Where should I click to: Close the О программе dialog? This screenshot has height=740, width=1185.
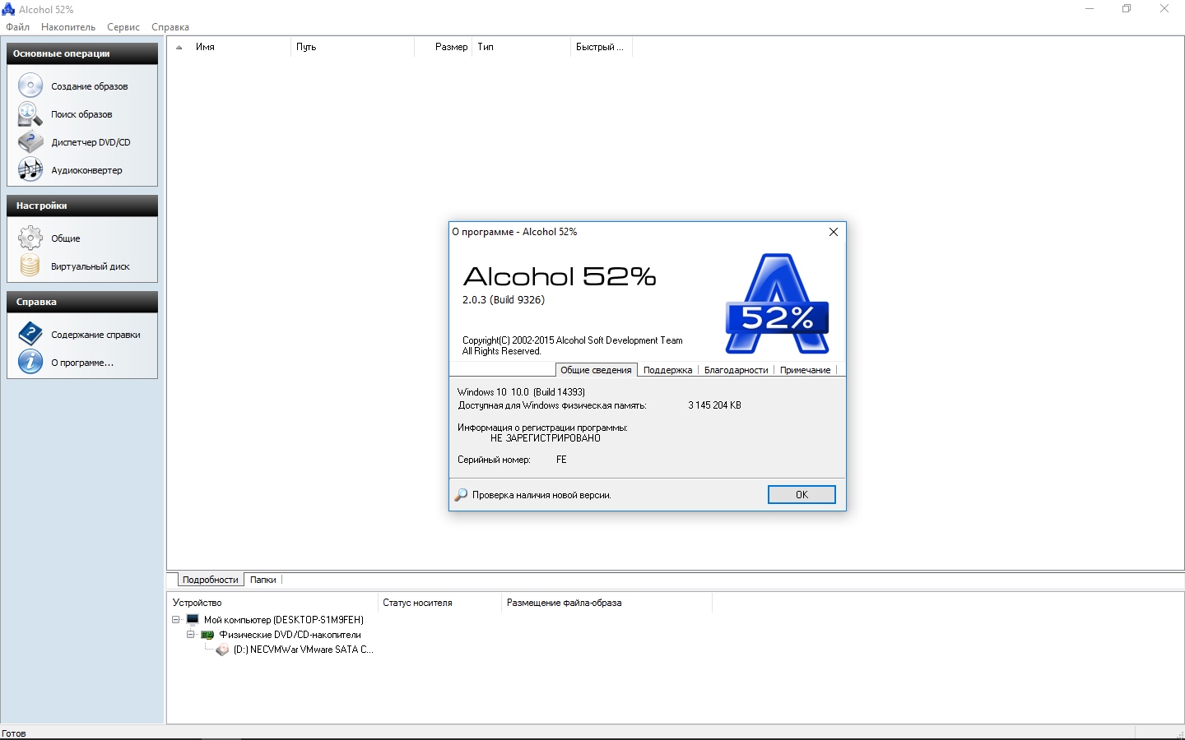click(x=834, y=232)
